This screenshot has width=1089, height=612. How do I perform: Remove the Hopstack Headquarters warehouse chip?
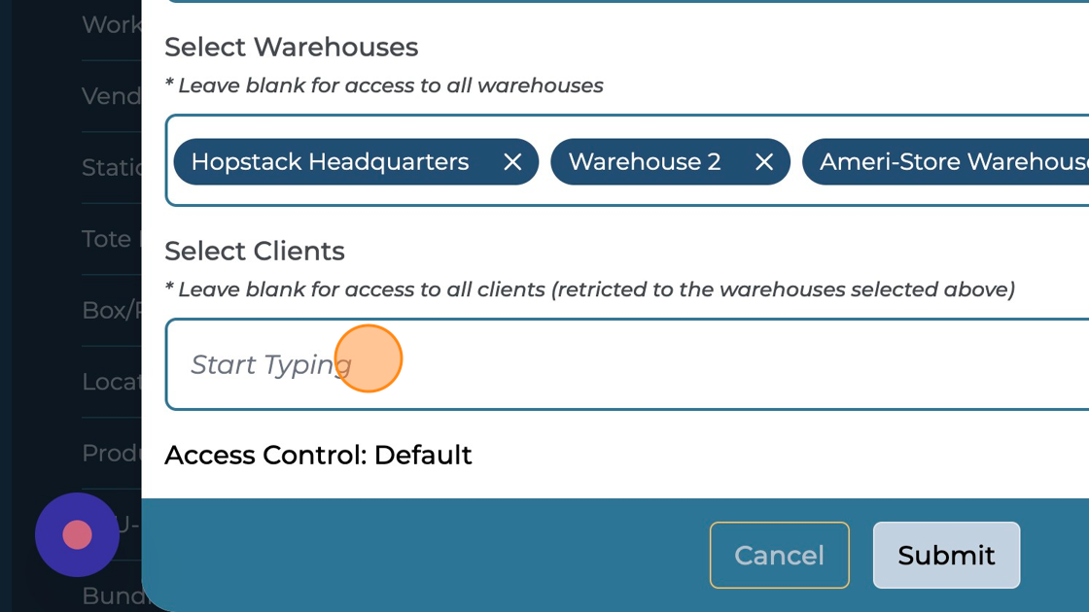pos(512,162)
